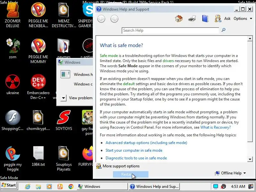
Task: Expand the Offline Help dropdown
Action: pos(230,173)
